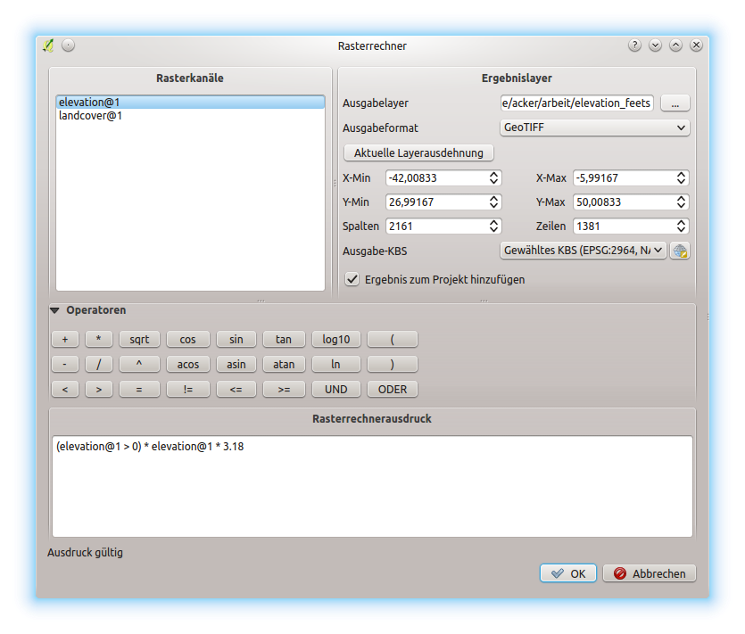
Task: Click the Ausgabelayer path field
Action: click(x=576, y=103)
